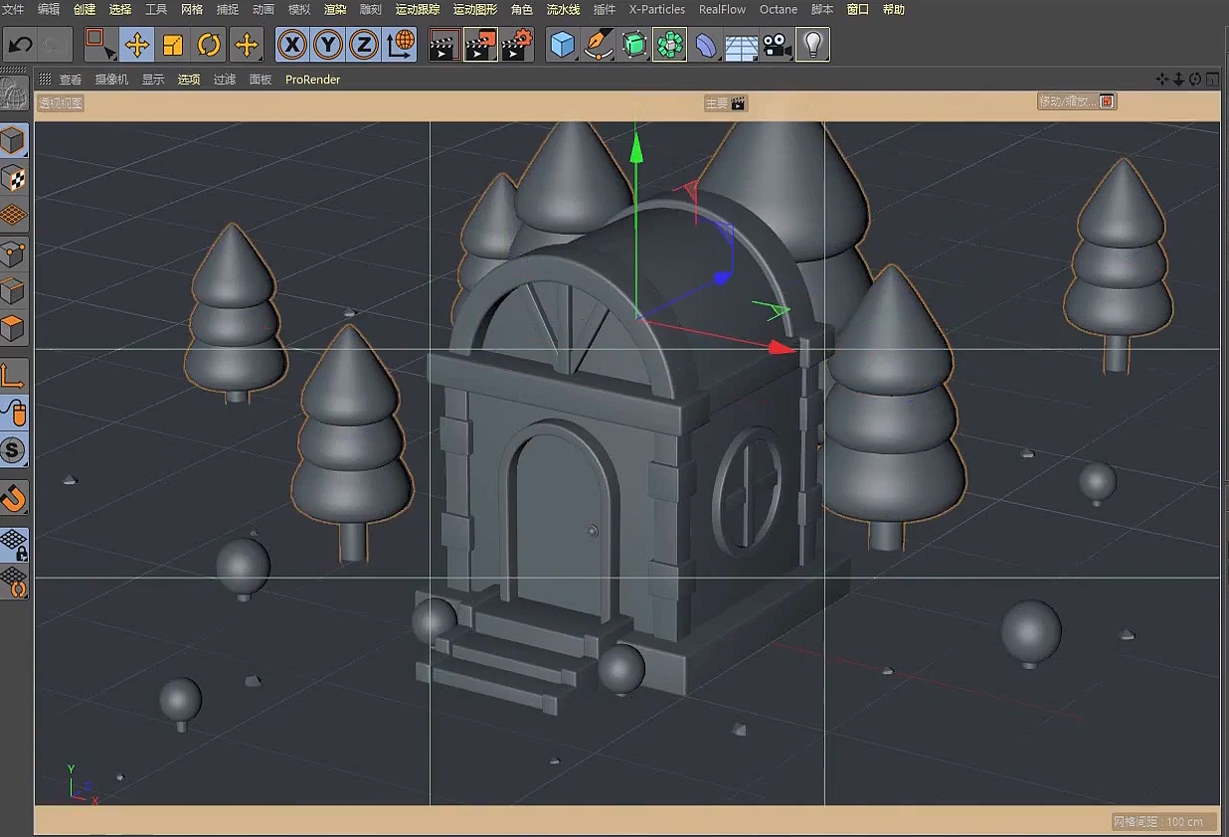Switch to Model mode in the left toolbar
Screen dimensions: 1229x837
pos(14,140)
